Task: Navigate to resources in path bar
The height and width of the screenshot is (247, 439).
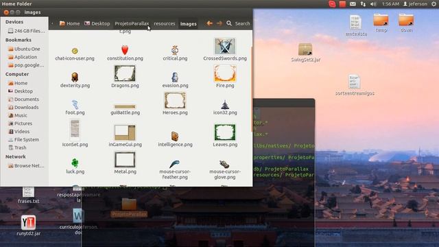Action: (x=165, y=23)
